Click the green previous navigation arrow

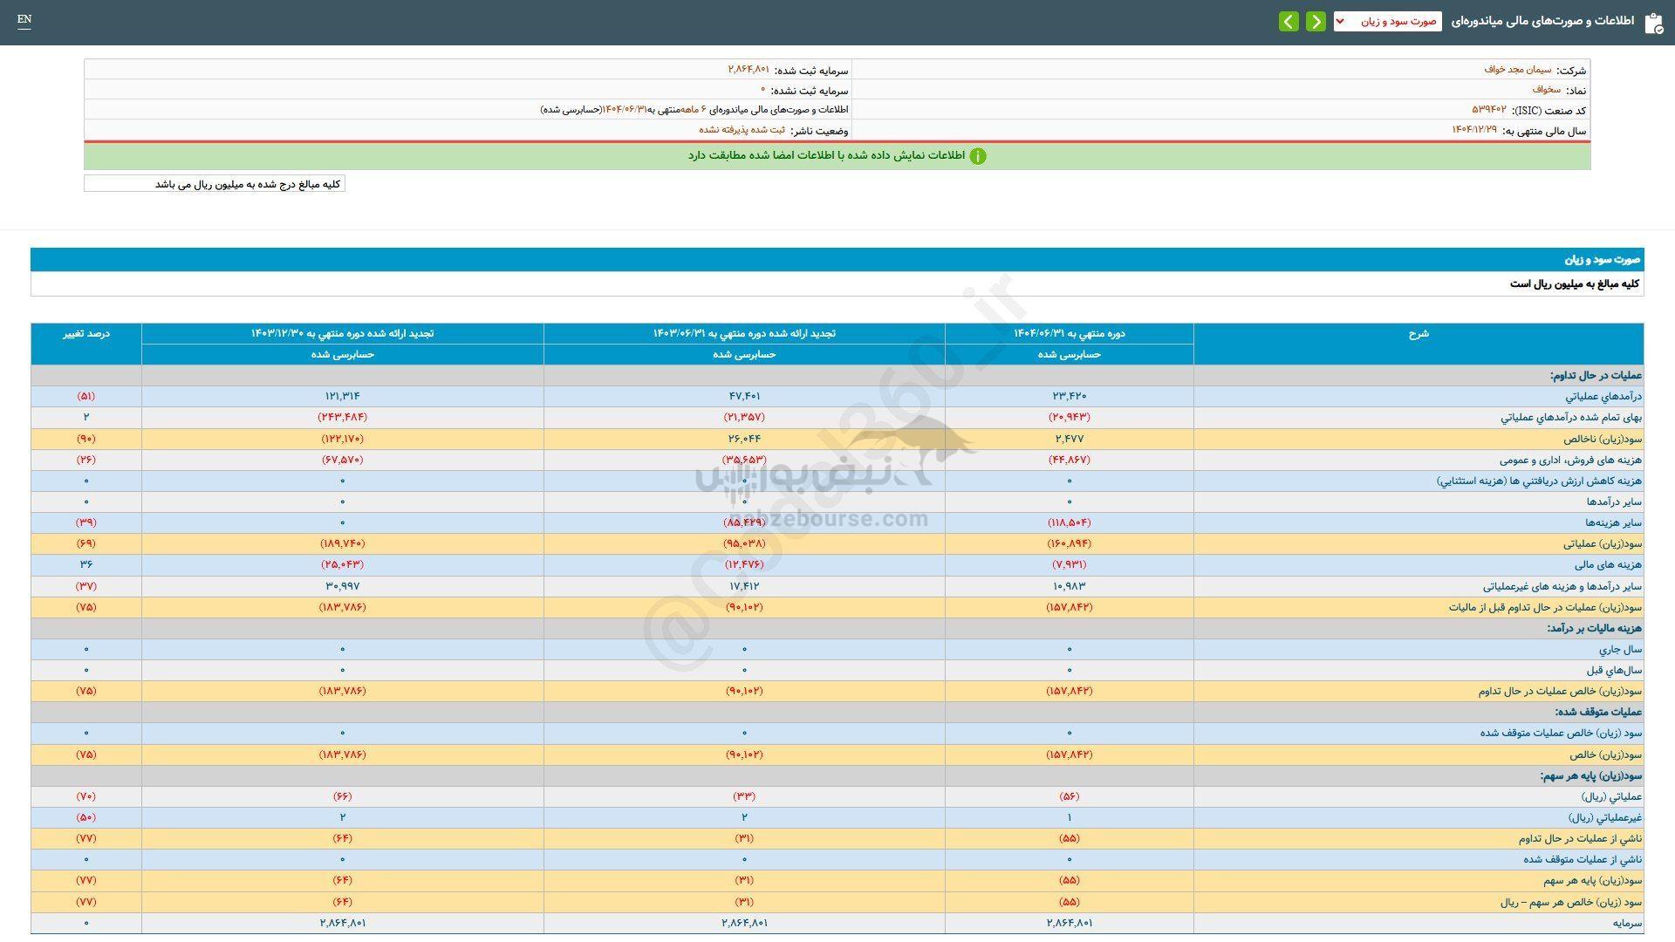coord(1289,21)
